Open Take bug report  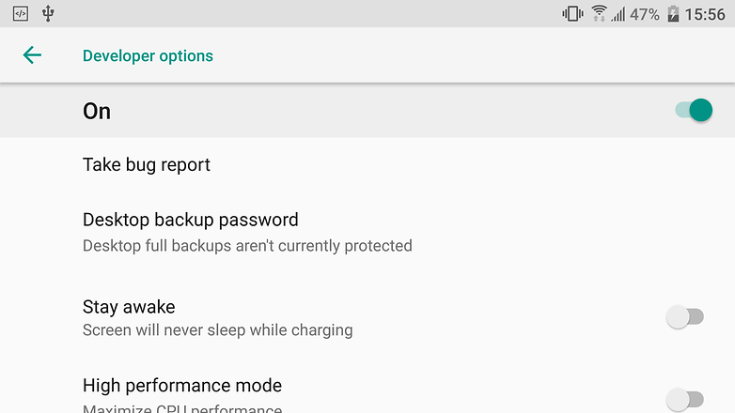pos(367,165)
